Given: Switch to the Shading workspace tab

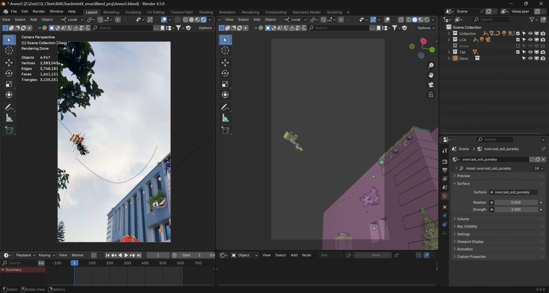Looking at the screenshot, I should (206, 12).
